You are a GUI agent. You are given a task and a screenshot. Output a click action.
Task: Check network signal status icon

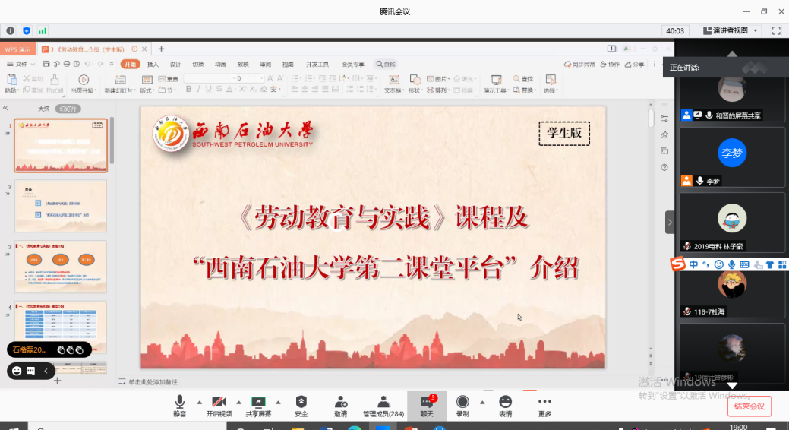[x=43, y=30]
